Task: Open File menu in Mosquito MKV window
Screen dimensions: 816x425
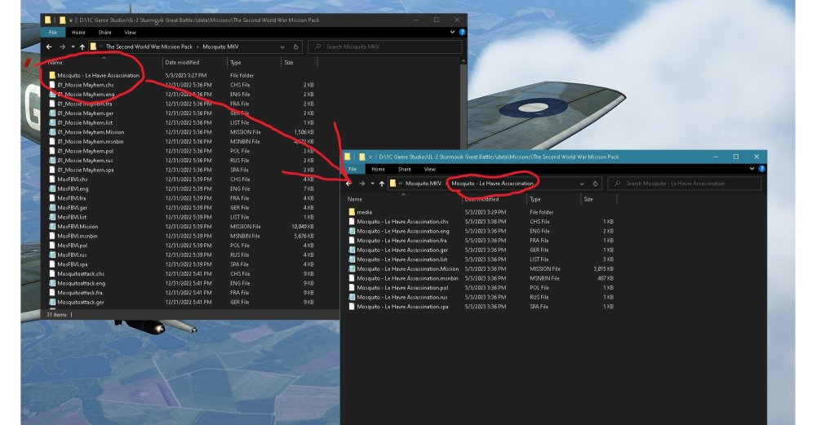Action: click(x=53, y=33)
